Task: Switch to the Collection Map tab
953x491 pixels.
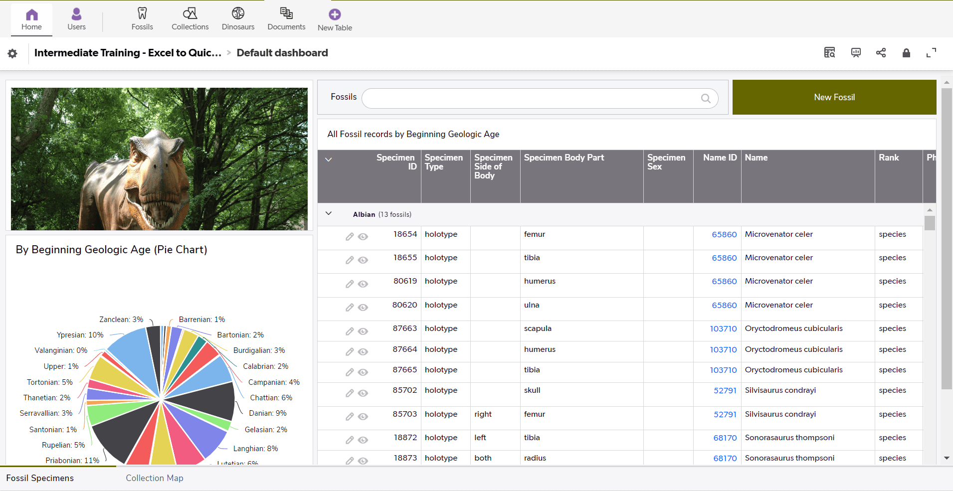Action: pyautogui.click(x=155, y=478)
